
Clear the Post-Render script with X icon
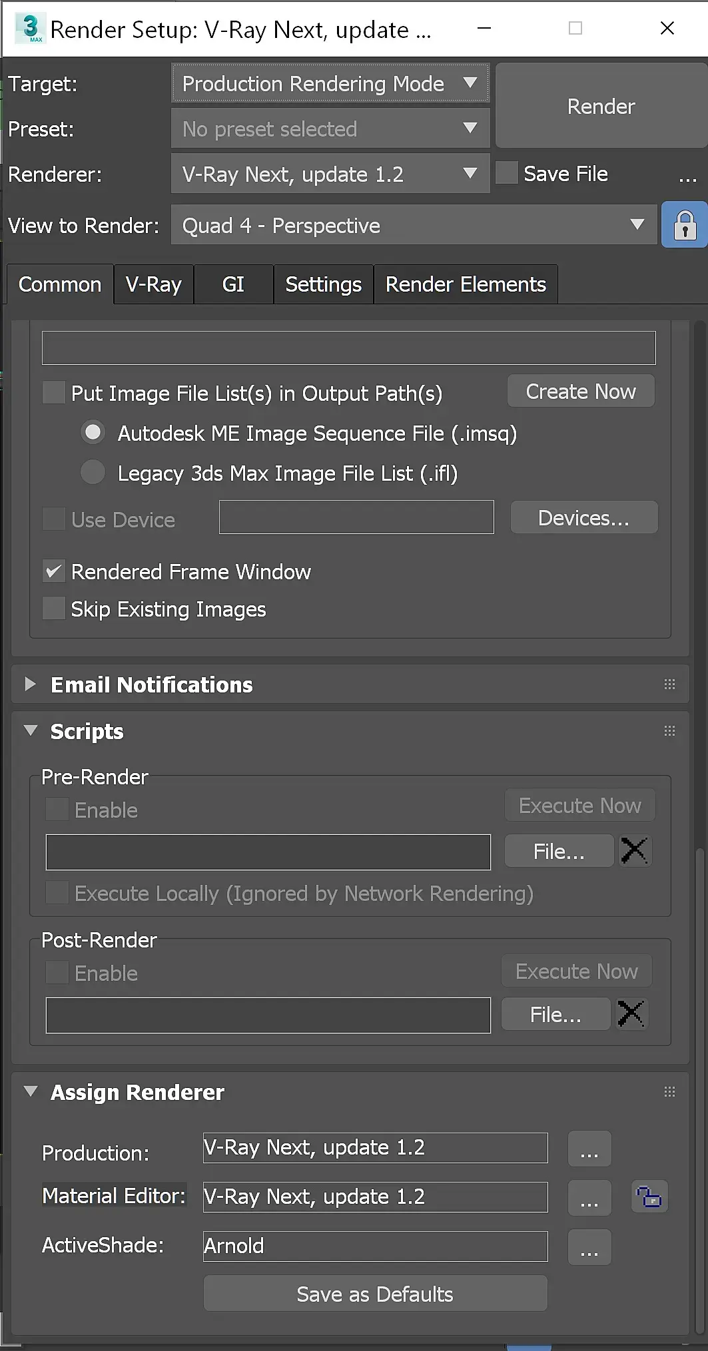click(631, 1014)
